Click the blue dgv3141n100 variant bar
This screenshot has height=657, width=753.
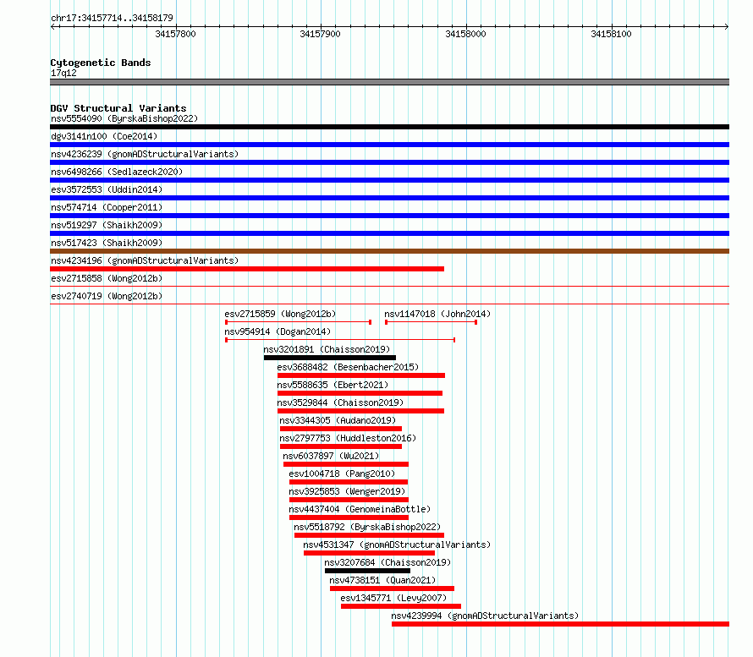(x=389, y=145)
